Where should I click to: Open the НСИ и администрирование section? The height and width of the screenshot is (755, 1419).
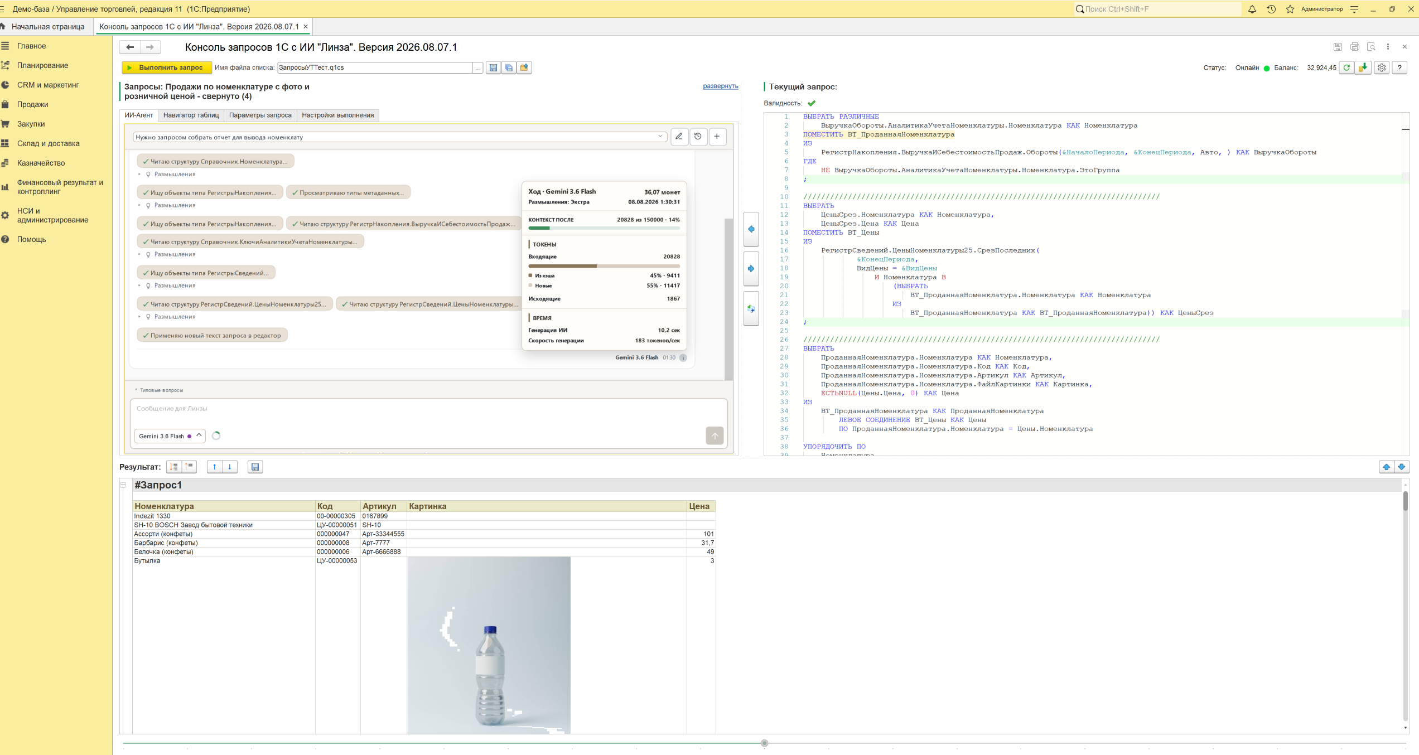point(52,215)
